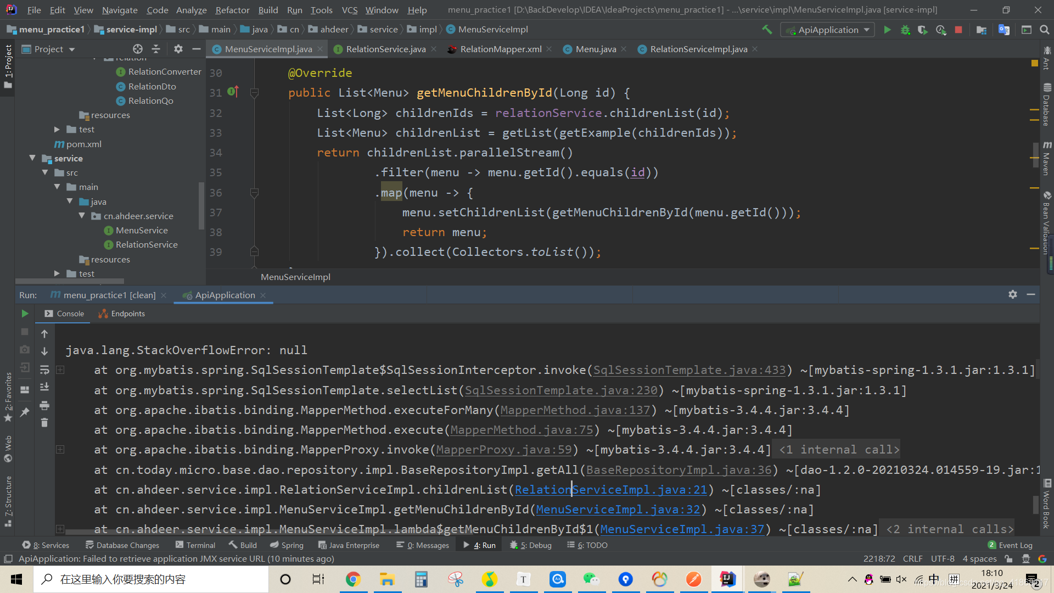
Task: Click the Windows taskbar search box
Action: point(151,579)
